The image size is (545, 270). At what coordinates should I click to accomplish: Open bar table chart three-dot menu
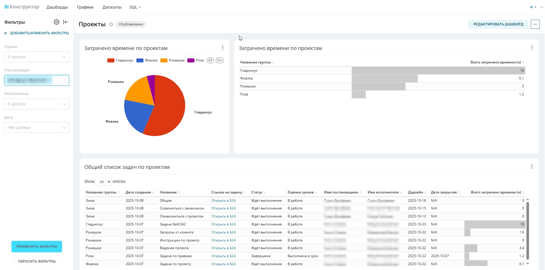click(532, 47)
